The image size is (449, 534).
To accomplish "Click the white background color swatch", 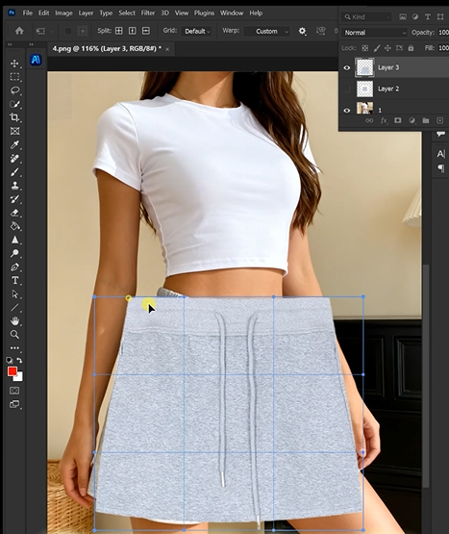I will click(x=19, y=378).
